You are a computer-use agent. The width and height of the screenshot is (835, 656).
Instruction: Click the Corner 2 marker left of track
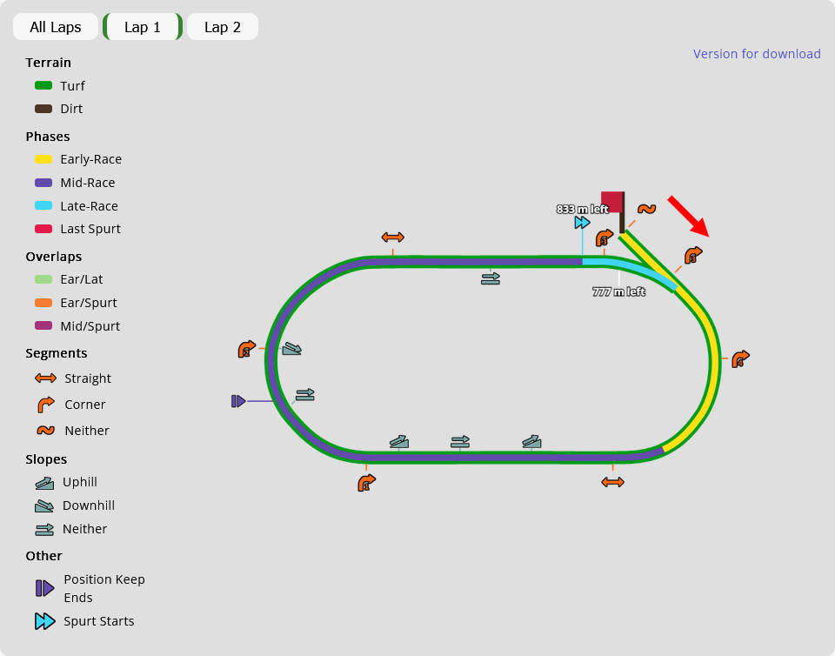(x=246, y=349)
